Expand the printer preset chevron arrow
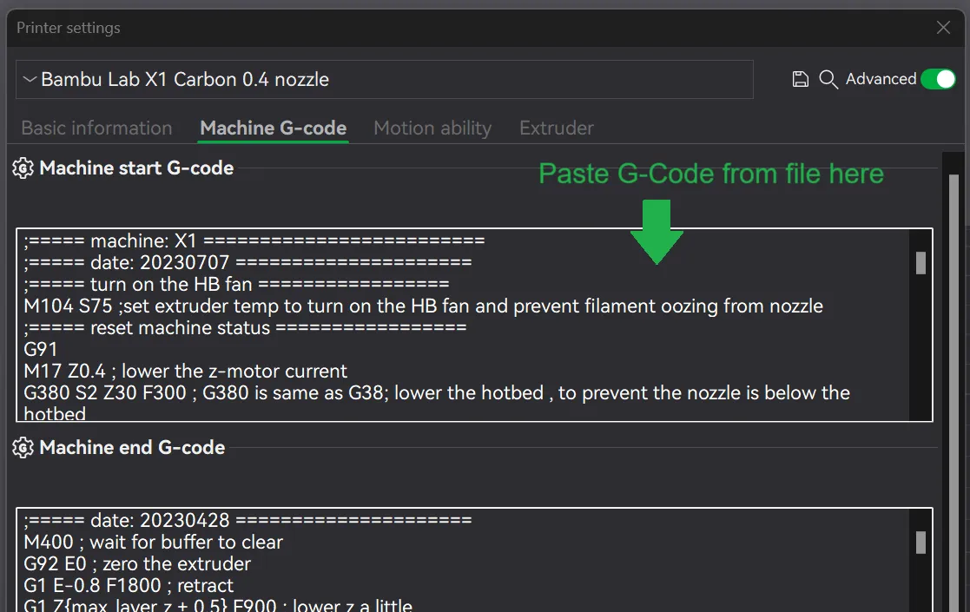Screen dimensions: 970x612 [30, 80]
